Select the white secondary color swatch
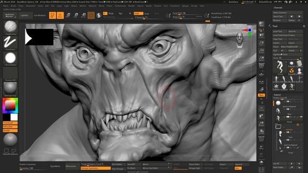 (x=14, y=117)
